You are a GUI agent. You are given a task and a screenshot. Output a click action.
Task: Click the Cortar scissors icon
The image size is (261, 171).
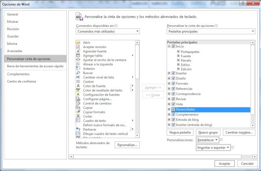coord(78,116)
